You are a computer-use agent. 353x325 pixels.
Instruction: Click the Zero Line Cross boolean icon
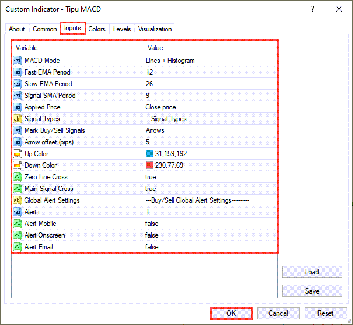point(17,177)
